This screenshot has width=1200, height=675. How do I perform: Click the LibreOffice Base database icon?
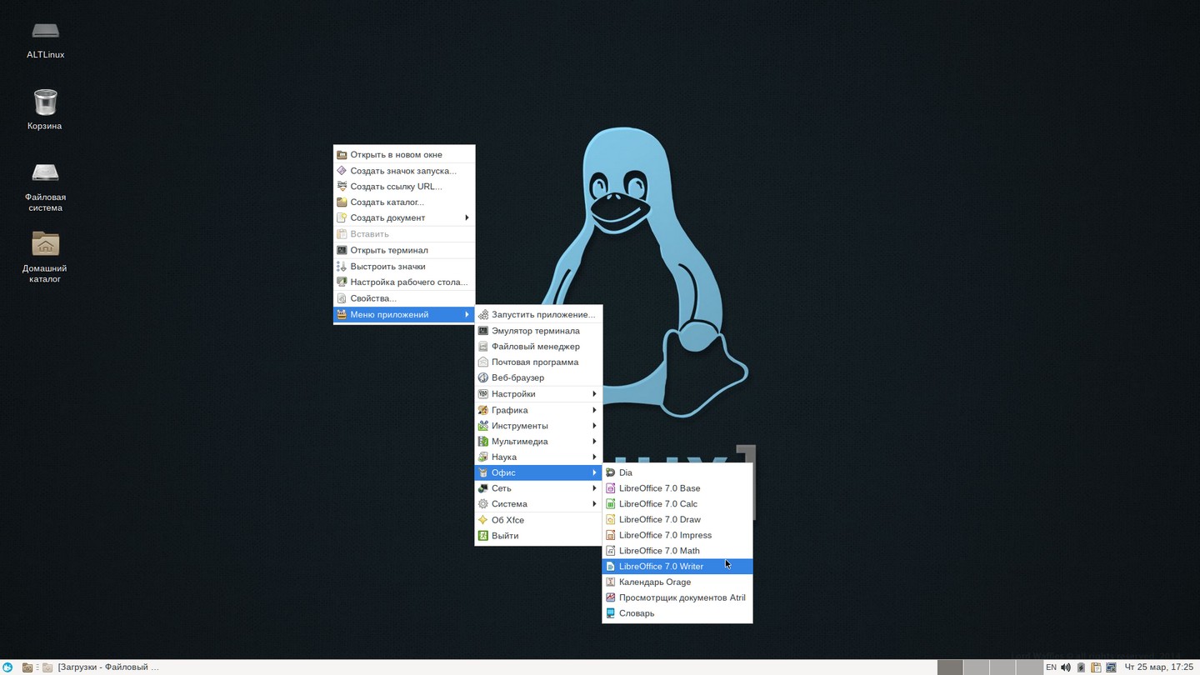[610, 488]
